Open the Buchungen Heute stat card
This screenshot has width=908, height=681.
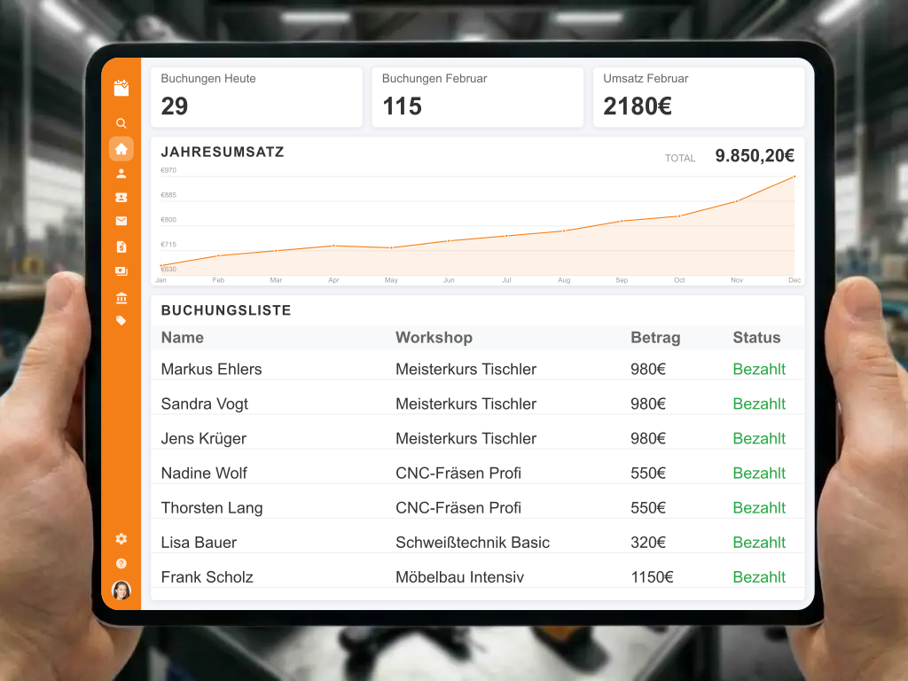coord(256,97)
